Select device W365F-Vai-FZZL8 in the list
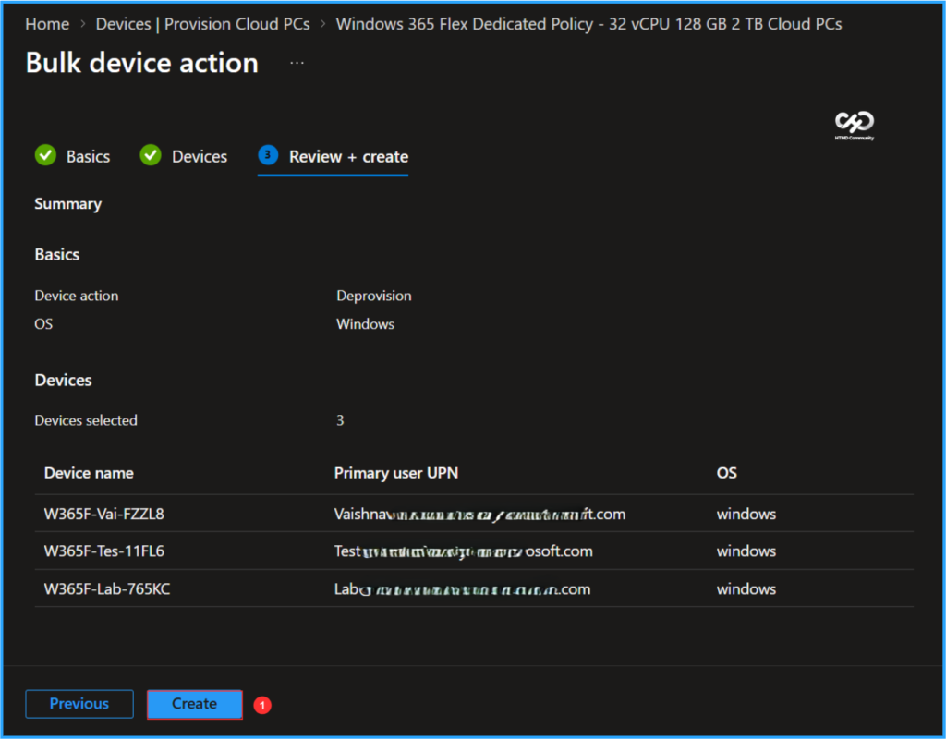946x739 pixels. point(103,514)
